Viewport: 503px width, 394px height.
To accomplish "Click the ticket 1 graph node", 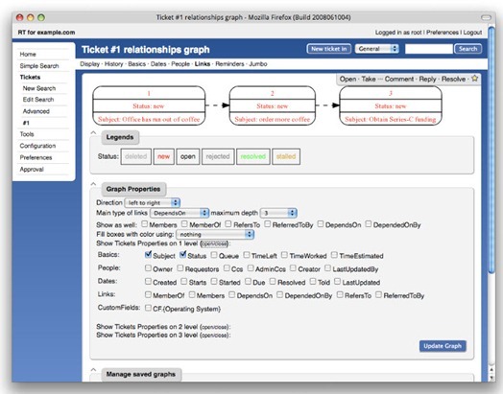I will 149,105.
